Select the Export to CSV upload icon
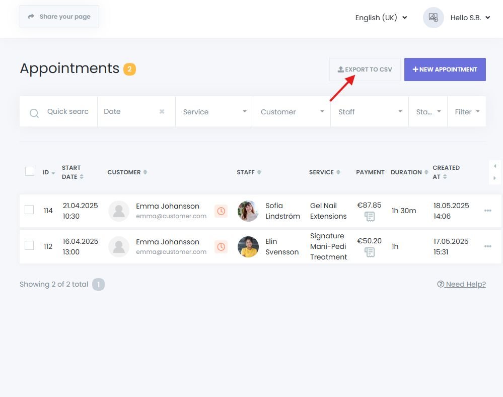Image resolution: width=503 pixels, height=397 pixels. [340, 70]
